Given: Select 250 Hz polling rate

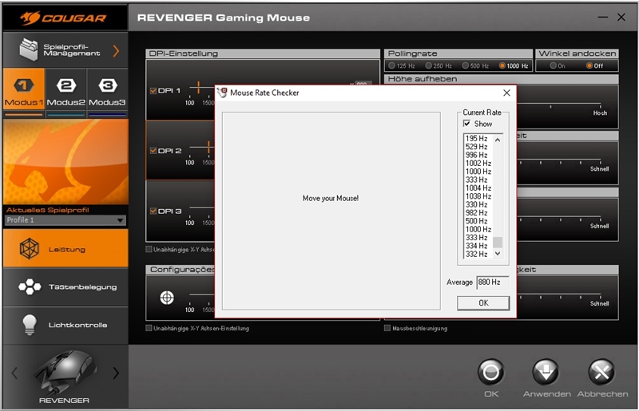Looking at the screenshot, I should tap(428, 65).
